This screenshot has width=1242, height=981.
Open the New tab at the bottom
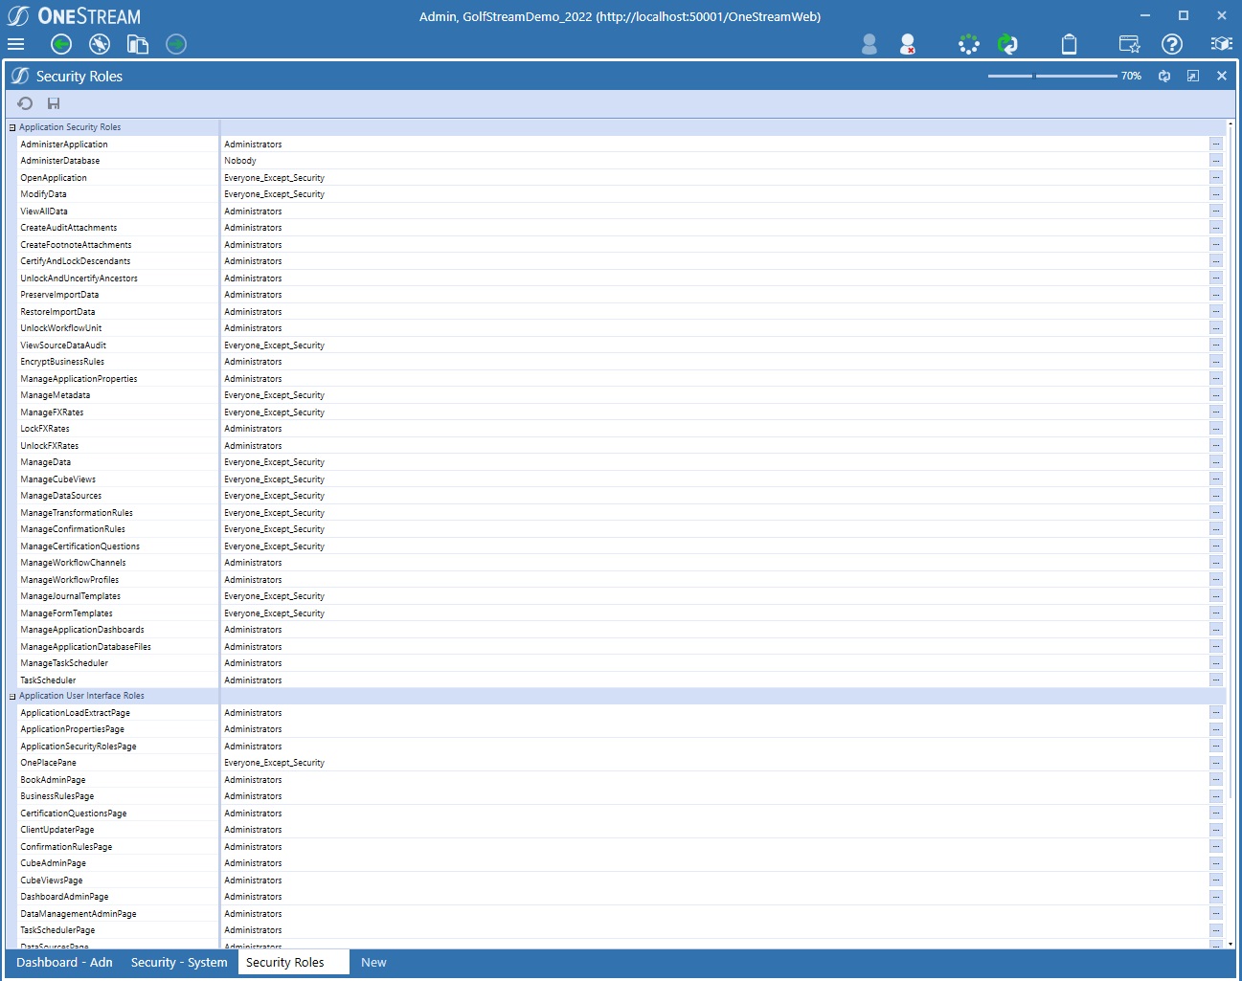coord(373,963)
